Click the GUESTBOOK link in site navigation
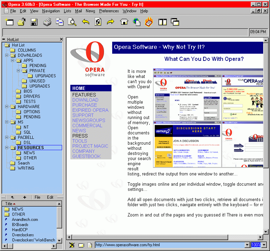Viewport: 270px width, 251px height. click(86, 156)
